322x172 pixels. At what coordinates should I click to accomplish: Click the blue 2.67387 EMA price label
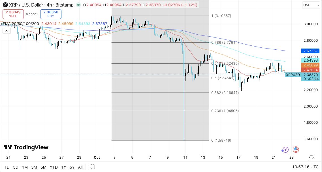pos(311,51)
